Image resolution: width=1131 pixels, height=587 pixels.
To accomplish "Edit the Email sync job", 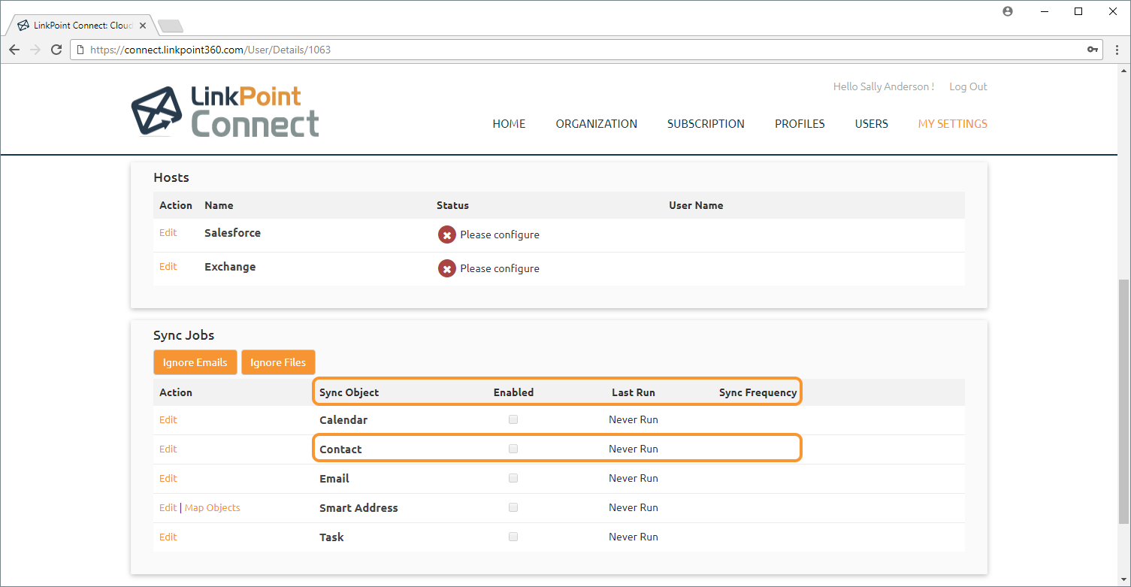I will tap(168, 478).
